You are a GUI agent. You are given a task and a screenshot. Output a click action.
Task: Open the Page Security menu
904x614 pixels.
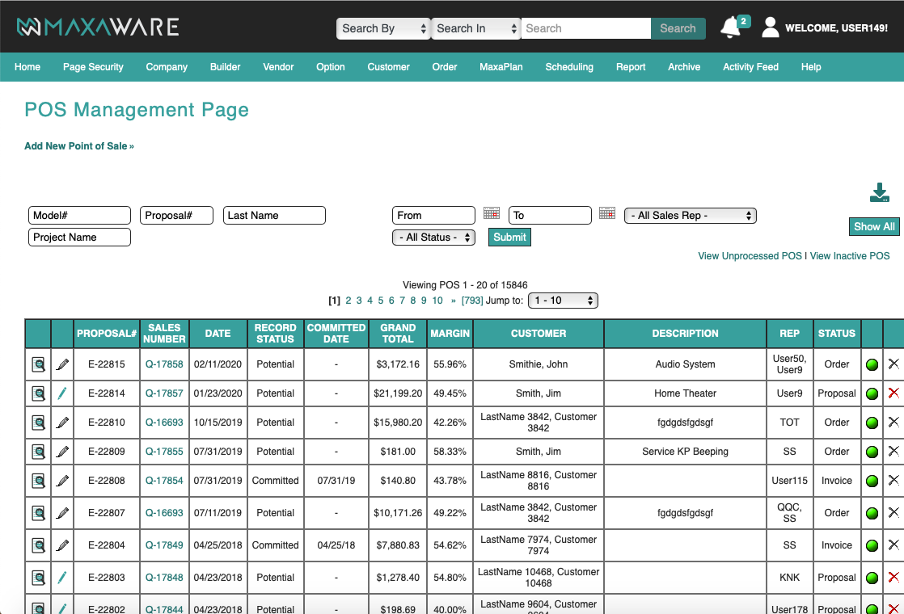click(x=94, y=67)
